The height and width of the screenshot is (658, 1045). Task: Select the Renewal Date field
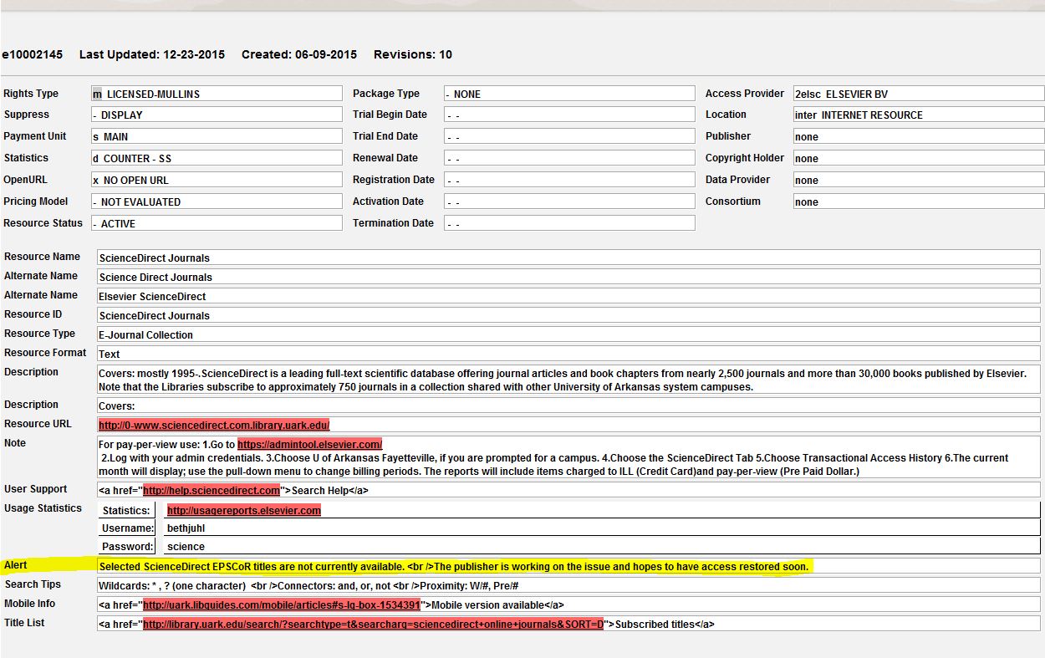(x=569, y=158)
